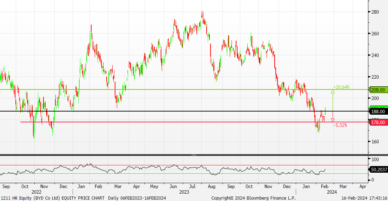Screen dimensions: 388x201
Task: Click the red down-arrow stop marker
Action: (333, 120)
